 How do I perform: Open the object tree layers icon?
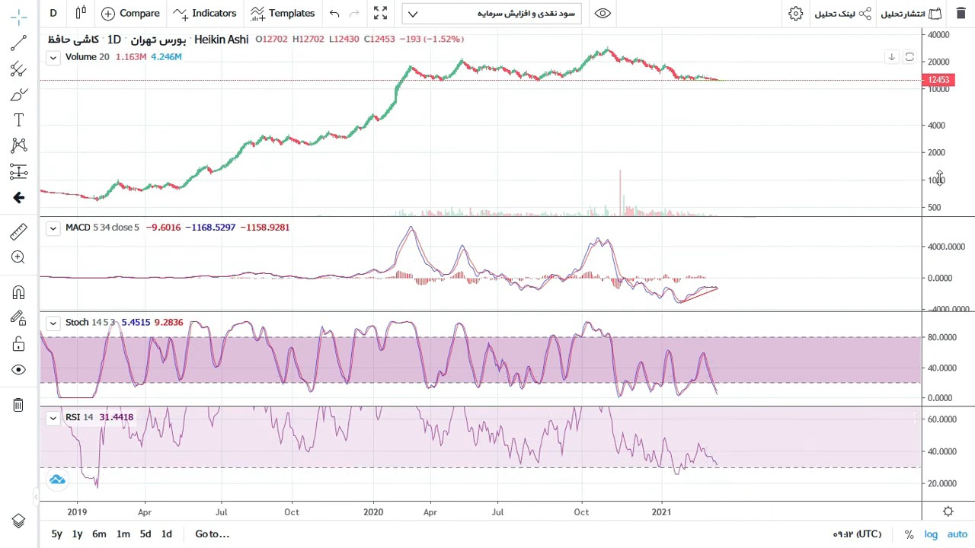[19, 521]
